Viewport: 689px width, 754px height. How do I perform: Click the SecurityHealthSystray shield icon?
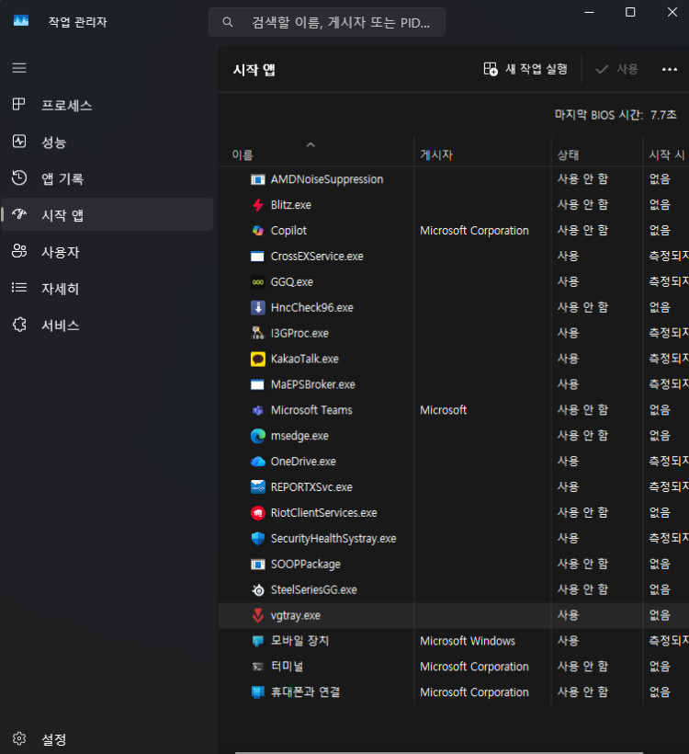[x=257, y=539]
